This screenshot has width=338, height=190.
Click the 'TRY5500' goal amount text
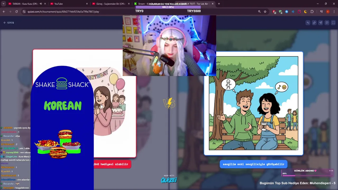tap(194, 11)
